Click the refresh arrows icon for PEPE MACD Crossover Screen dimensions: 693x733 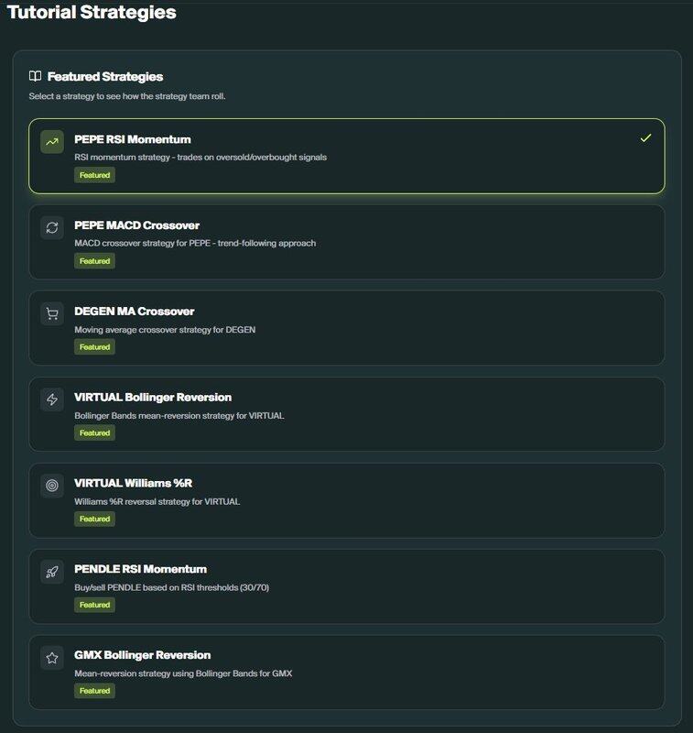(52, 227)
